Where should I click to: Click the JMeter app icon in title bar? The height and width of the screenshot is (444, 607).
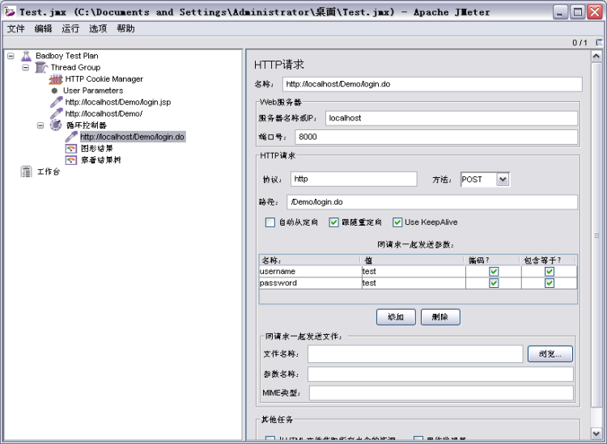(10, 12)
